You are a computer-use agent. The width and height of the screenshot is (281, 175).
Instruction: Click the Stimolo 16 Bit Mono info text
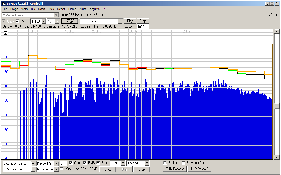coord(59,26)
